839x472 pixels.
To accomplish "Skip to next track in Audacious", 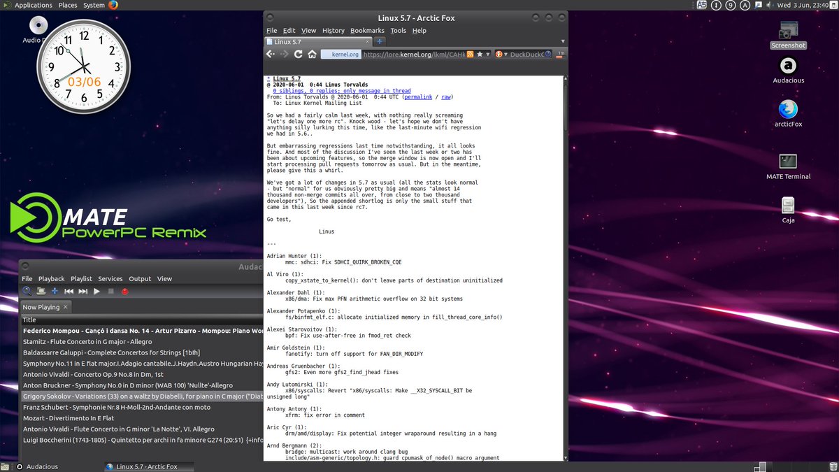I will (83, 291).
